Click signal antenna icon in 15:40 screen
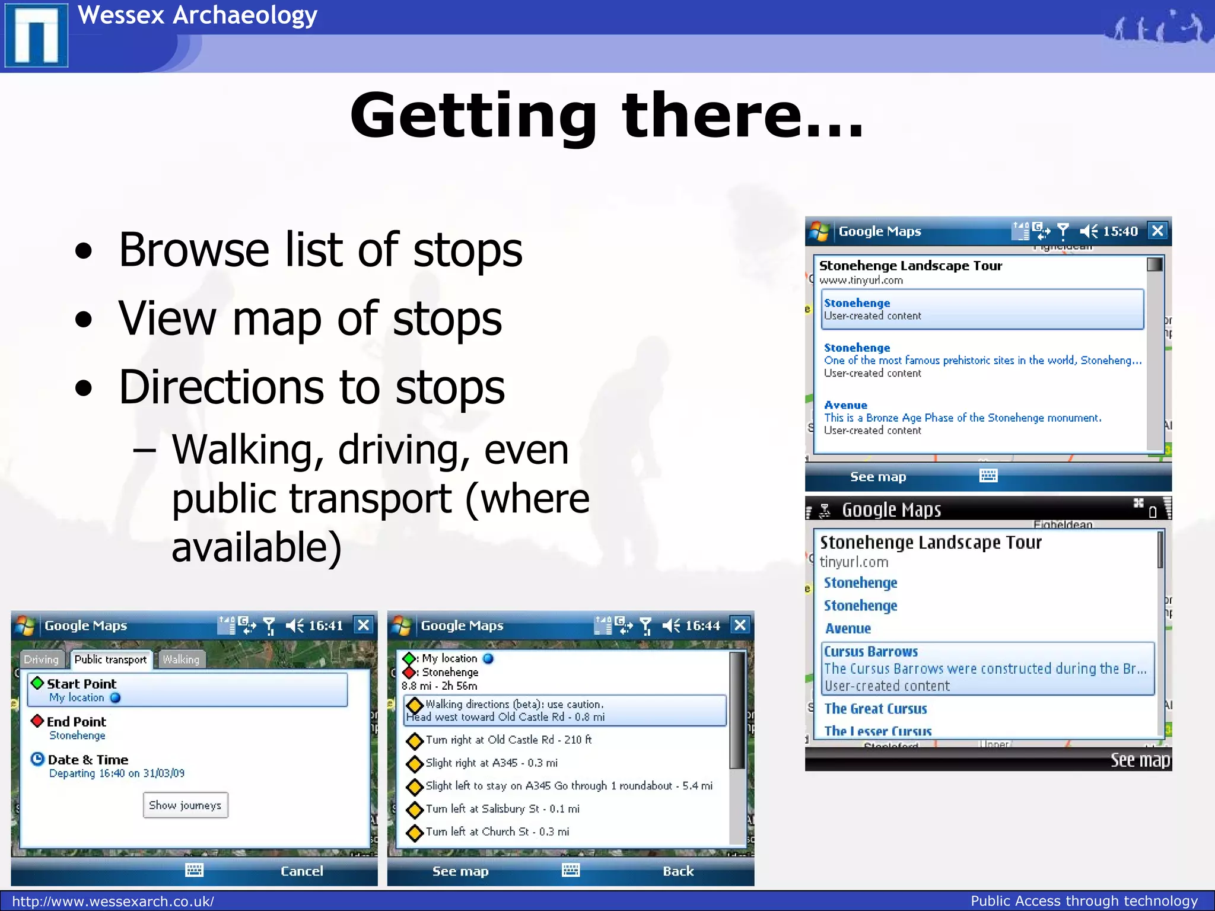 click(1063, 231)
